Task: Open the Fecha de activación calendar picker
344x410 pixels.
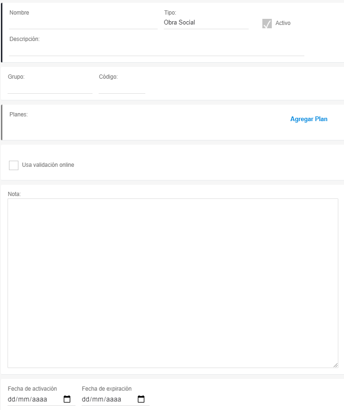Action: tap(67, 399)
